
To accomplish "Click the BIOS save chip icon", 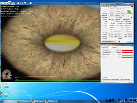I will pos(131,17).
